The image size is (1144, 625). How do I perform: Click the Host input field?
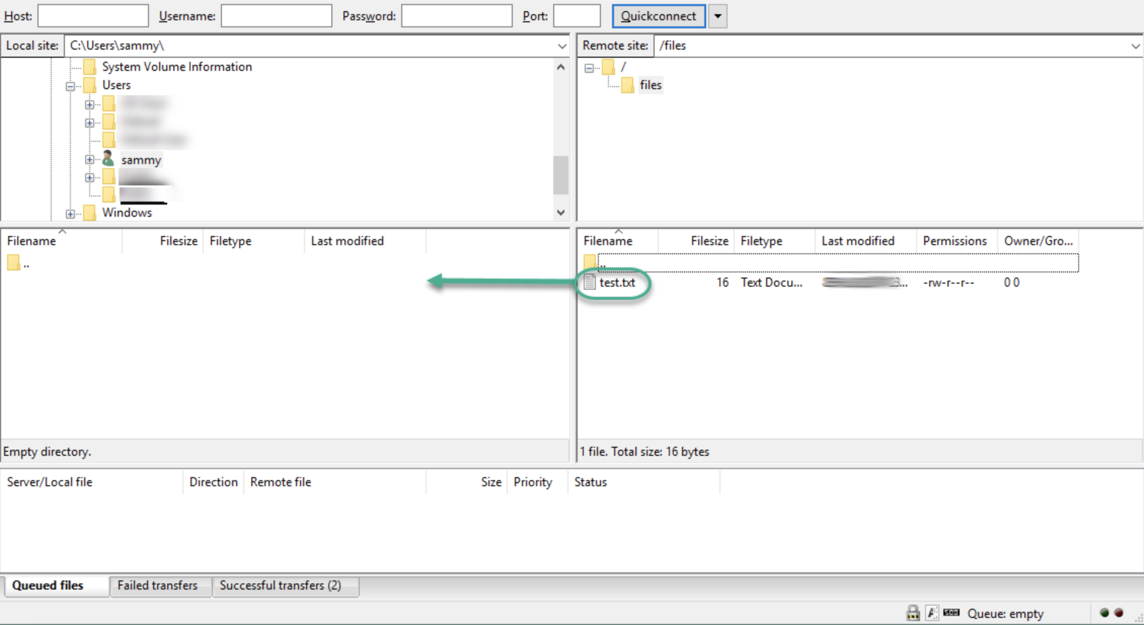click(x=93, y=16)
